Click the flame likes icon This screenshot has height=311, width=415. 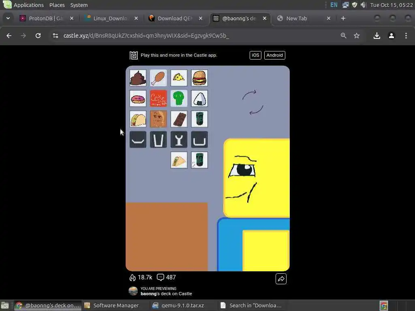pos(133,277)
